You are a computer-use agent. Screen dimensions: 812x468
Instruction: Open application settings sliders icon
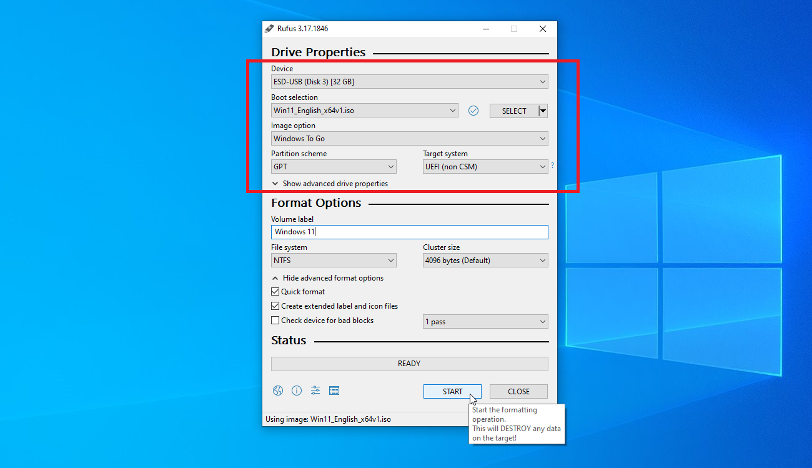coord(315,391)
